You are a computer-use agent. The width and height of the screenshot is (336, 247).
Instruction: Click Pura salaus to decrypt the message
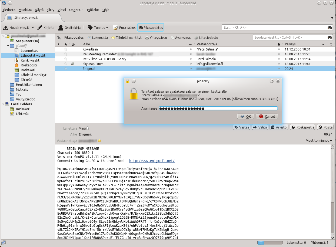click(124, 28)
